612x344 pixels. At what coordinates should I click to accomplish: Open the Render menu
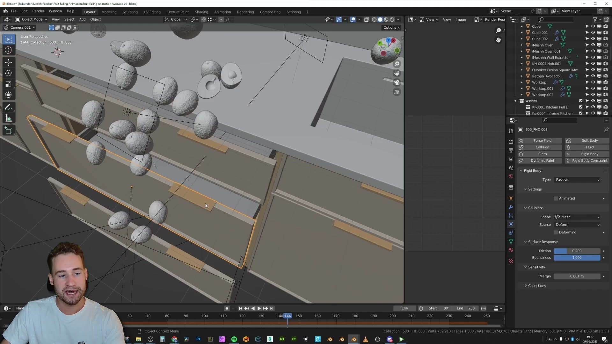pos(38,11)
